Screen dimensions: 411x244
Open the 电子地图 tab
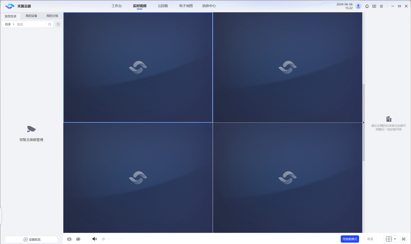tap(186, 6)
